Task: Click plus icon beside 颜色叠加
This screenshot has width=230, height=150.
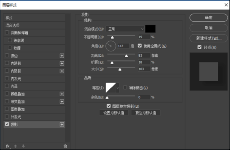Action: (62, 94)
